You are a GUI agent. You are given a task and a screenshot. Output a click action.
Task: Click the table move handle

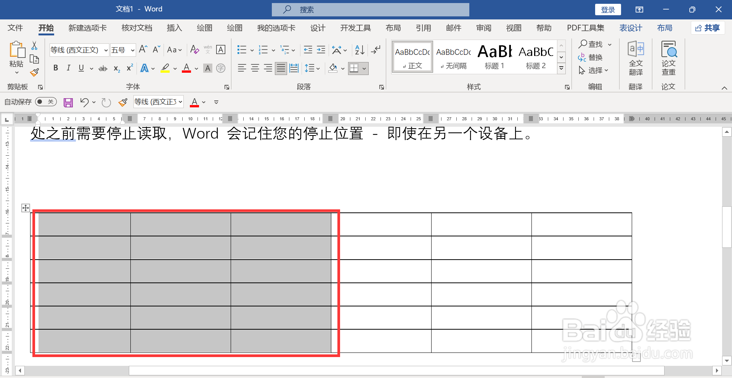(x=25, y=207)
